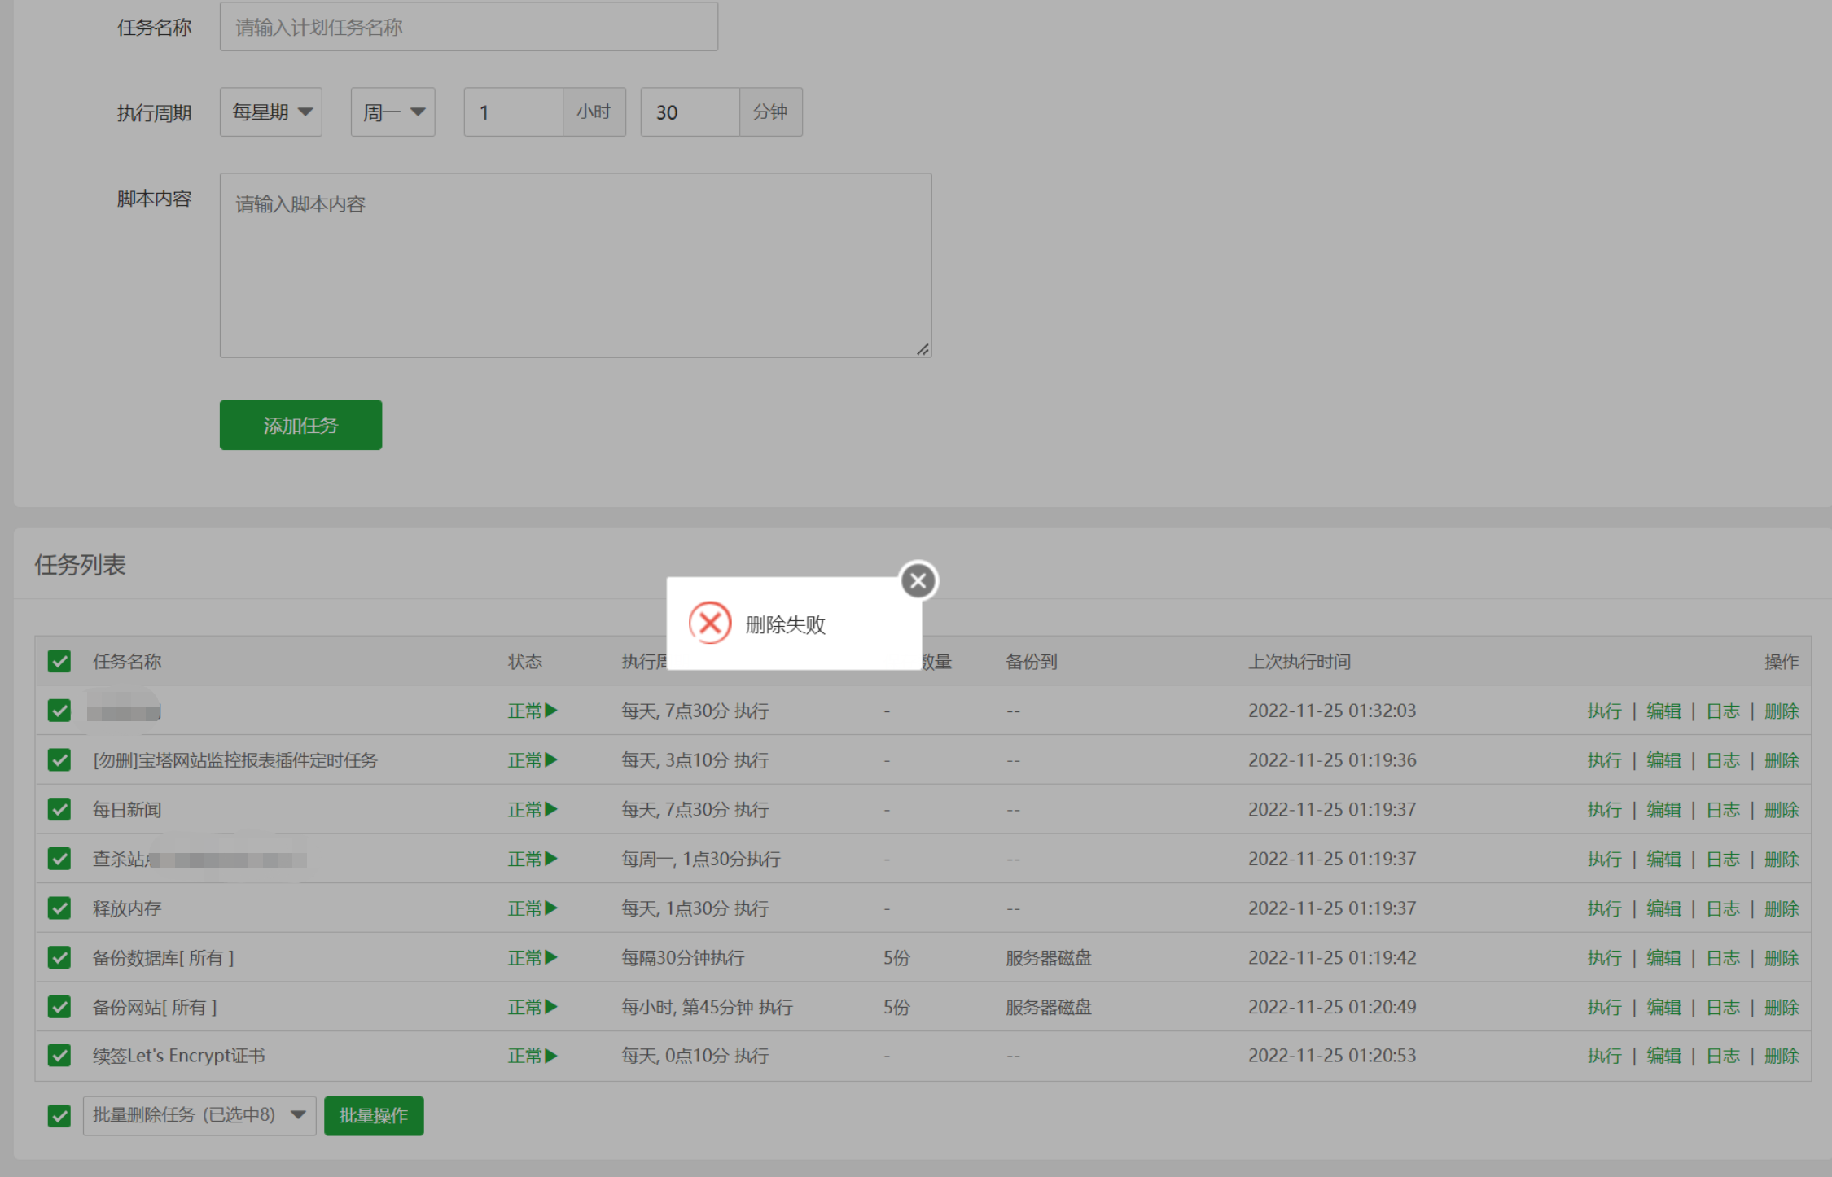
Task: Click the green 添加任务 button
Action: pos(300,425)
